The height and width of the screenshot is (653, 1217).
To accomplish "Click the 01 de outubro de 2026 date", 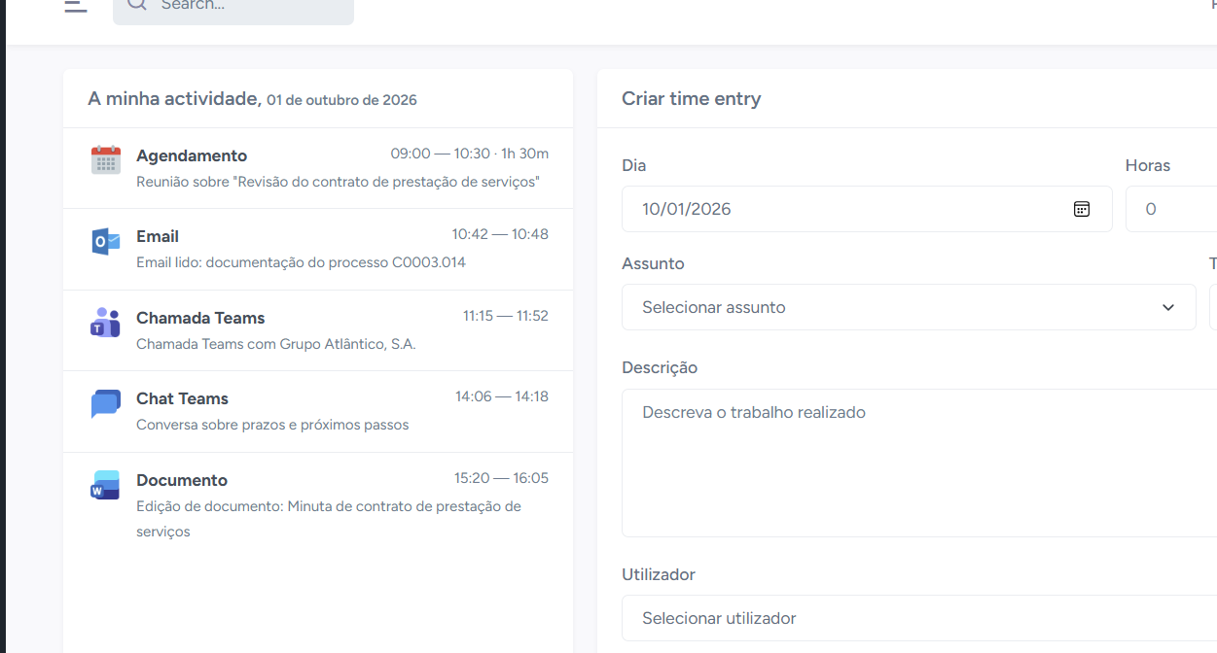I will [341, 100].
